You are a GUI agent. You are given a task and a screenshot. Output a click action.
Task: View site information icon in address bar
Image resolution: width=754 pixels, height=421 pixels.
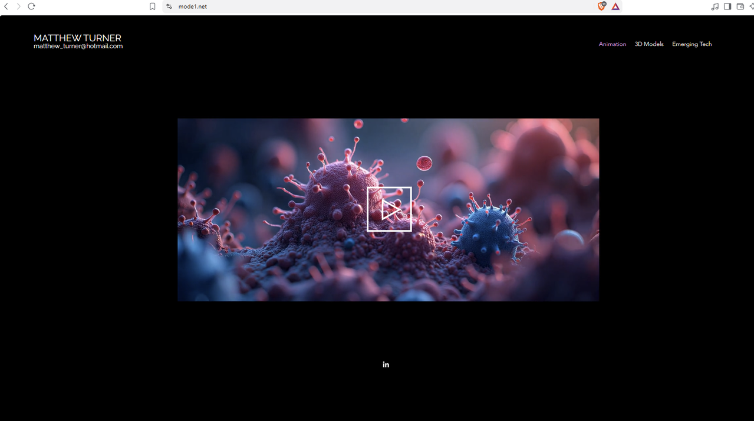coord(169,6)
